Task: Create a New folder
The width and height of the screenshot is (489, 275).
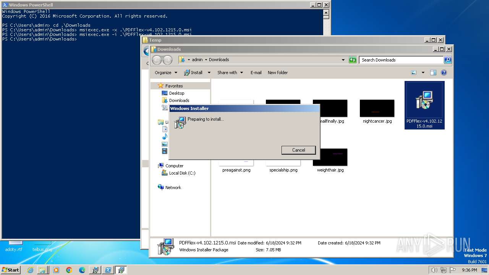Action: click(x=278, y=73)
